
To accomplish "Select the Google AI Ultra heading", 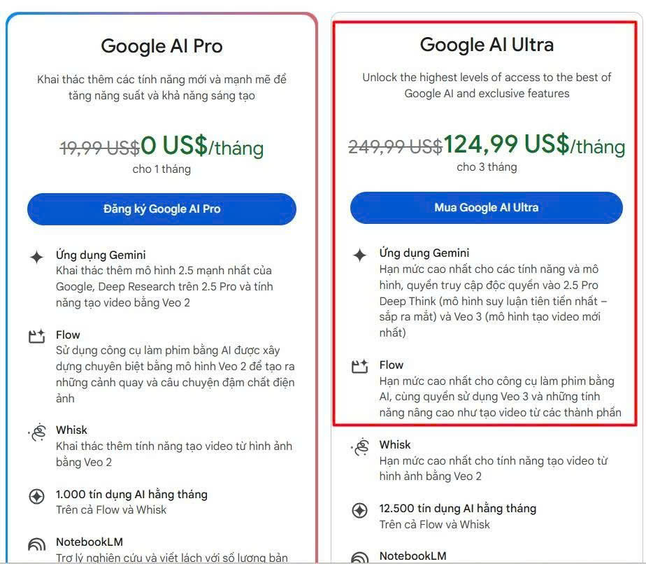I will point(487,45).
